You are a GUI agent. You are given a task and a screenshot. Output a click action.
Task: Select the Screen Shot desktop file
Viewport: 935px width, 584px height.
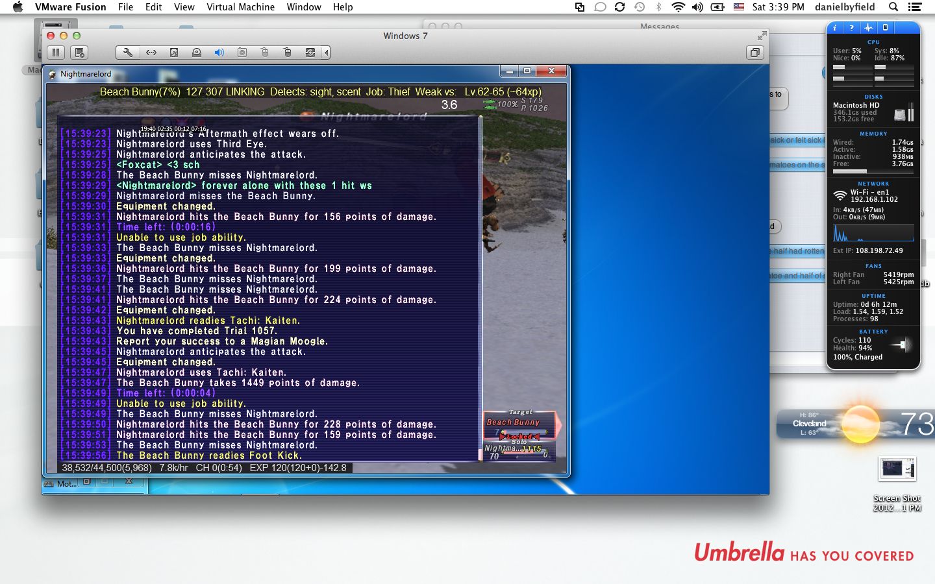897,484
